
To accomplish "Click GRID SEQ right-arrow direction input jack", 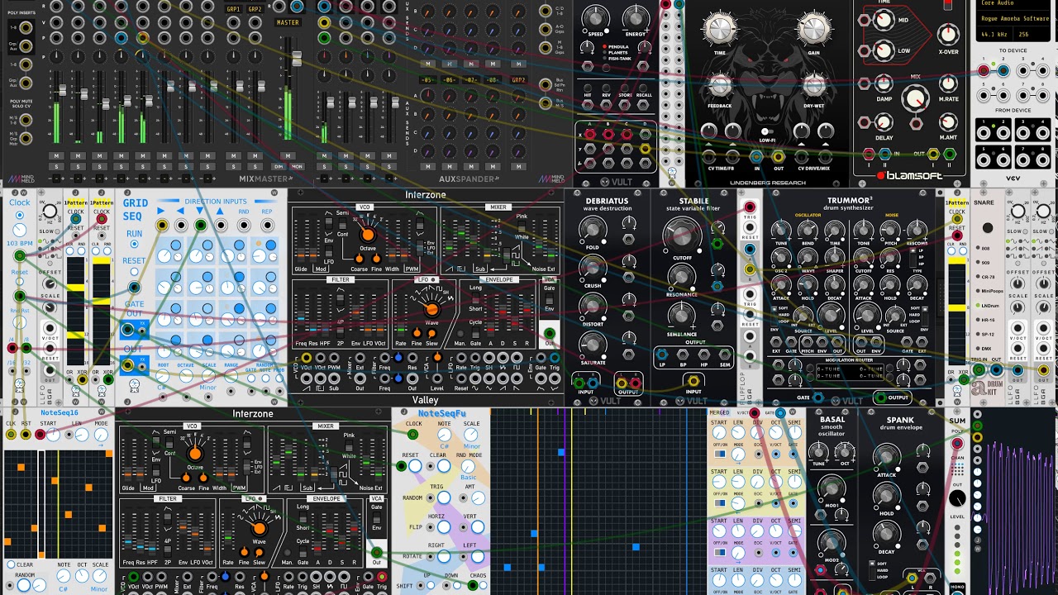I will click(x=162, y=225).
